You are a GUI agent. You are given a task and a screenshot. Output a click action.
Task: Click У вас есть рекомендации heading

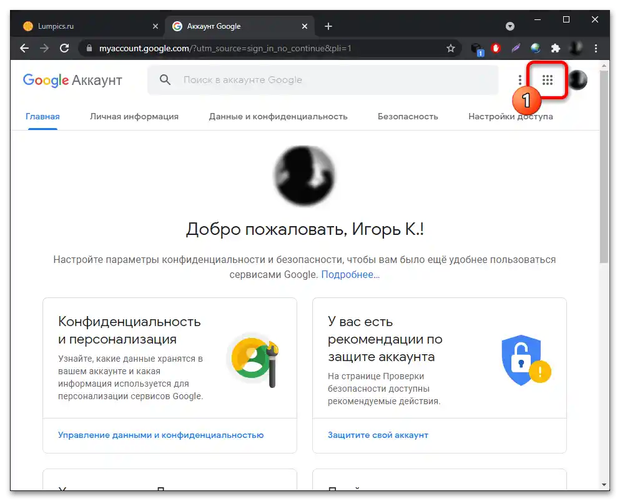click(385, 339)
